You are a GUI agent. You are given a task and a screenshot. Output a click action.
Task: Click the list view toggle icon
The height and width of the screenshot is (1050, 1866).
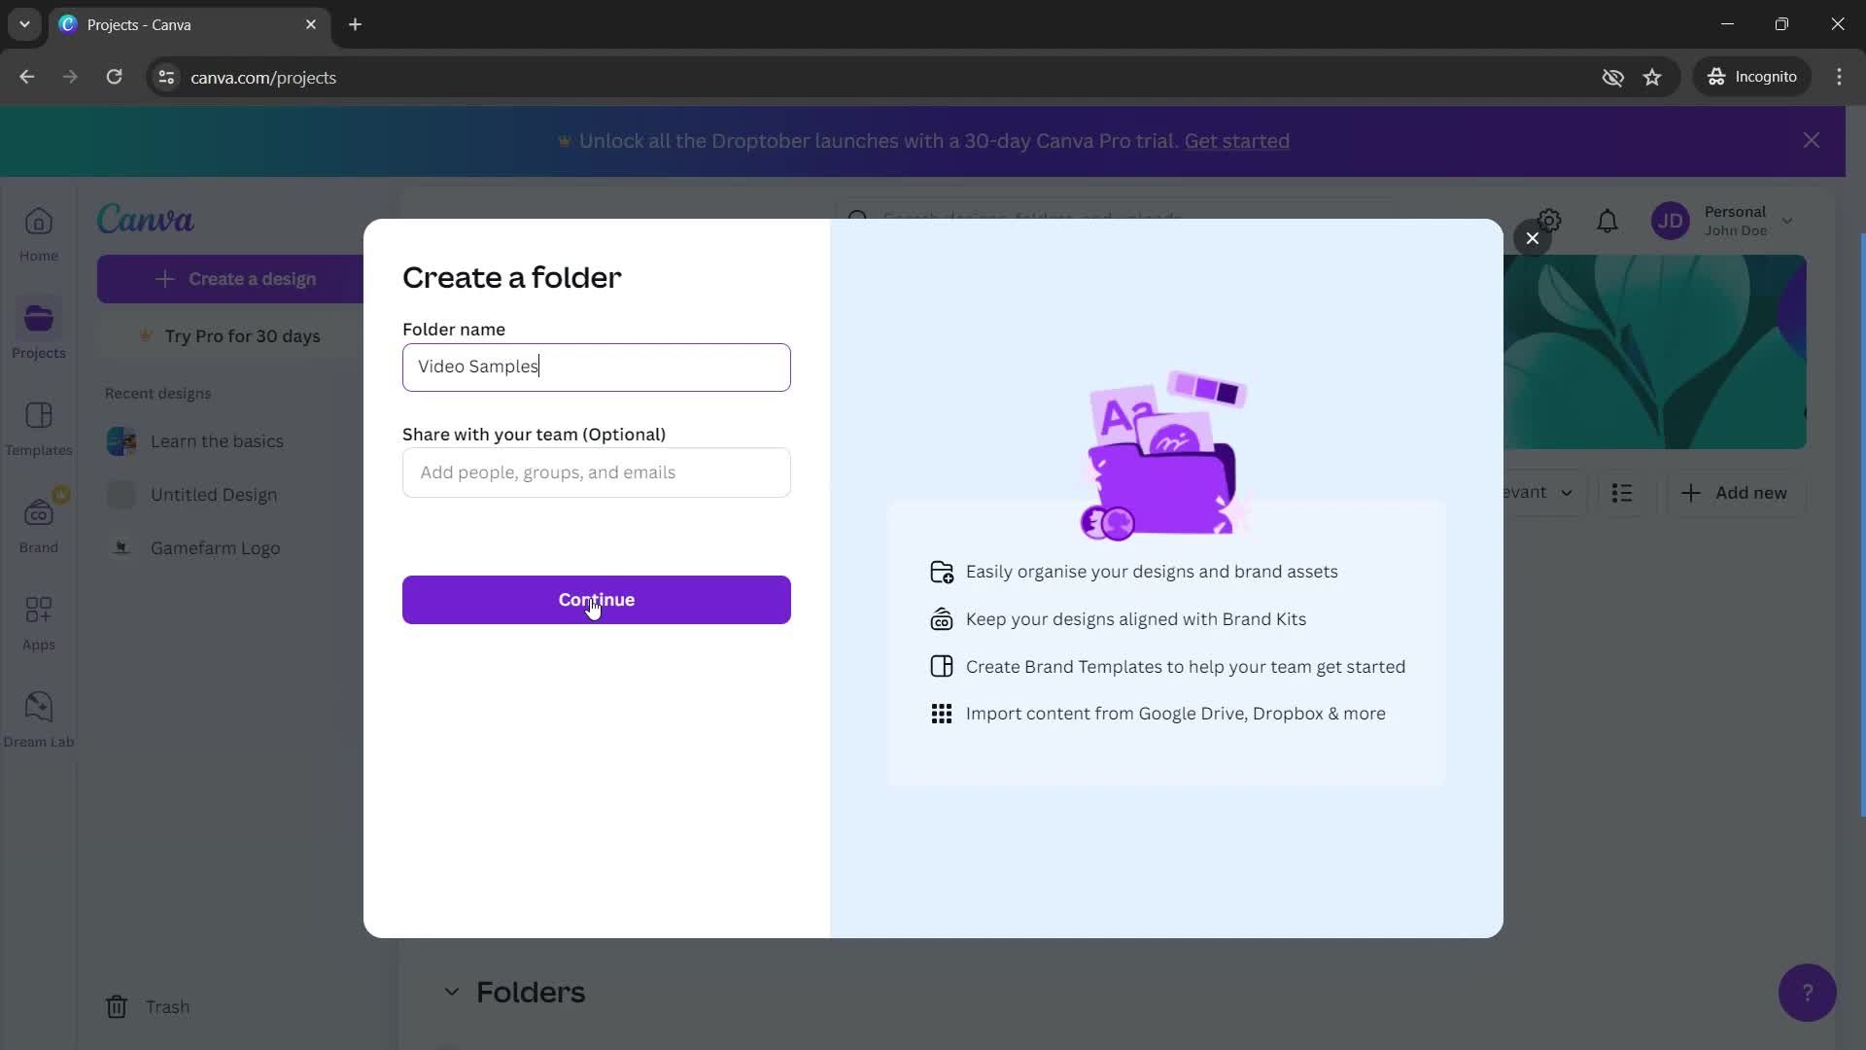tap(1621, 492)
